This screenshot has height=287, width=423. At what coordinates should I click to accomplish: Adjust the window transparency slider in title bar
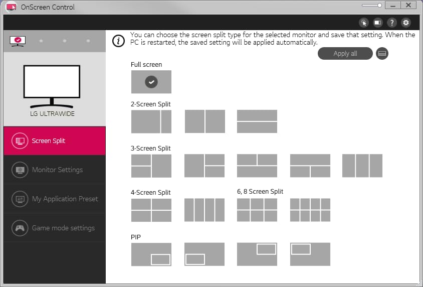coord(372,6)
